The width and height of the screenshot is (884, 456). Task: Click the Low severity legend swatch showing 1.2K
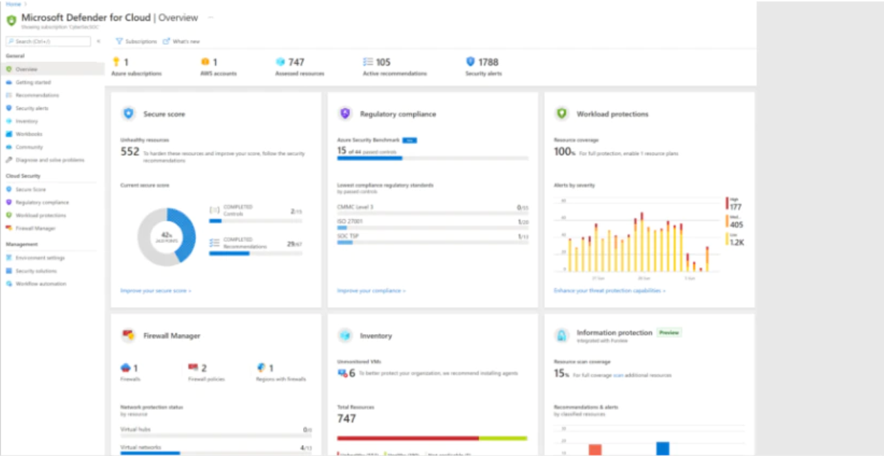pyautogui.click(x=726, y=240)
